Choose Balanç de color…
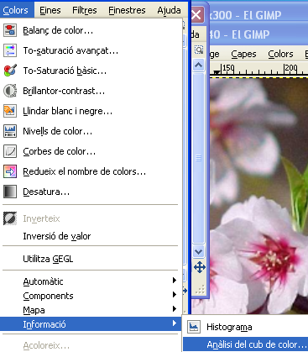 [x=90, y=30]
